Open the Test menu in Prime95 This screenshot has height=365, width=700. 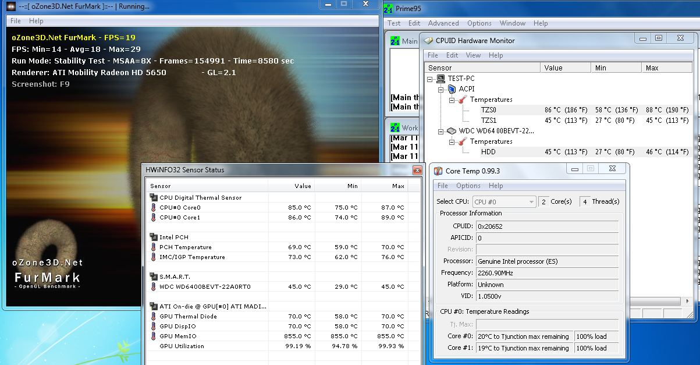(394, 23)
